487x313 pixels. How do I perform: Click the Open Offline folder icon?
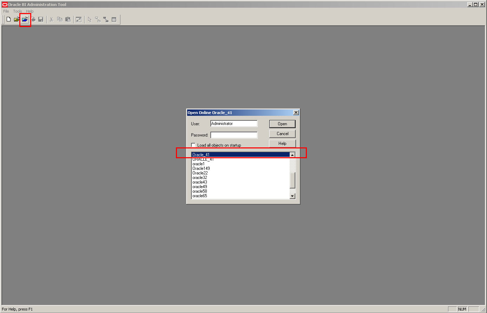16,19
